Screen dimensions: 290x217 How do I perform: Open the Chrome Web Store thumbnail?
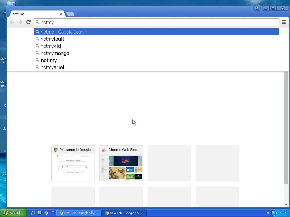[x=121, y=163]
